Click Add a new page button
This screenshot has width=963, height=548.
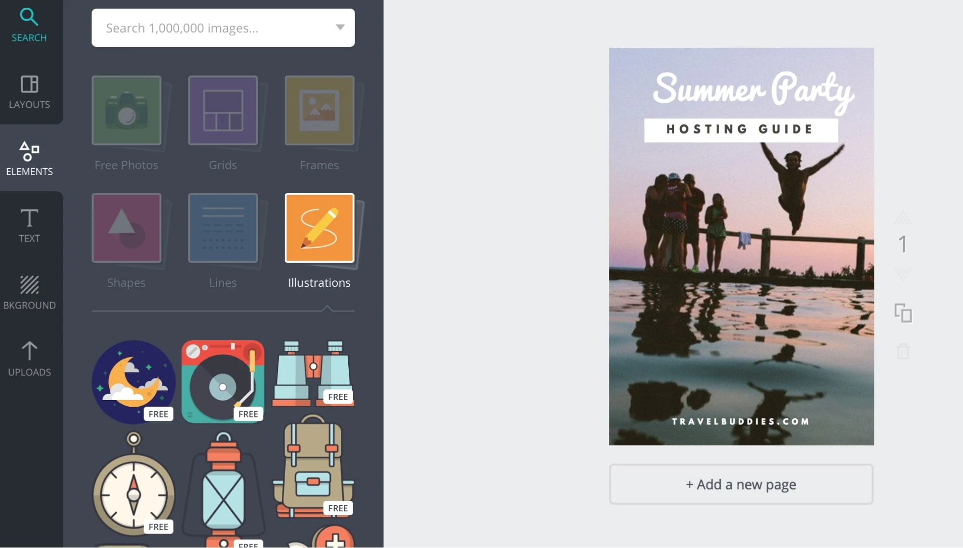741,484
